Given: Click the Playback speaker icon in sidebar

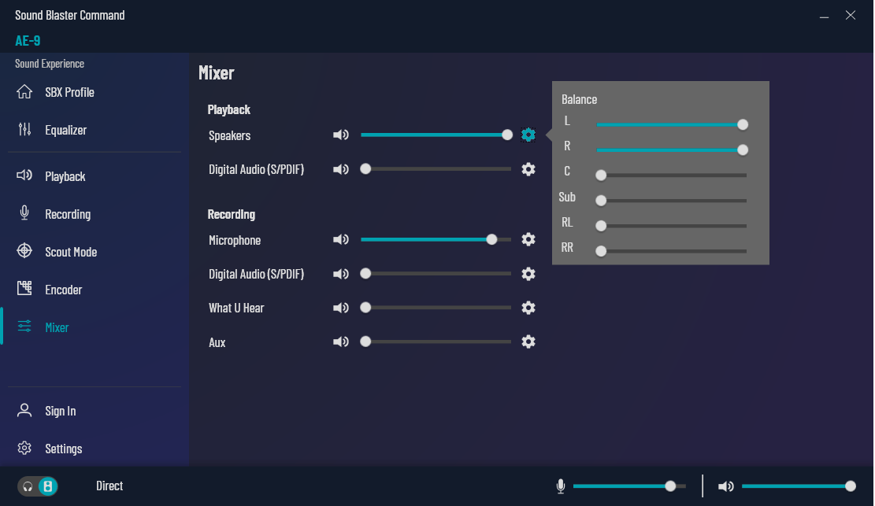Looking at the screenshot, I should tap(24, 176).
